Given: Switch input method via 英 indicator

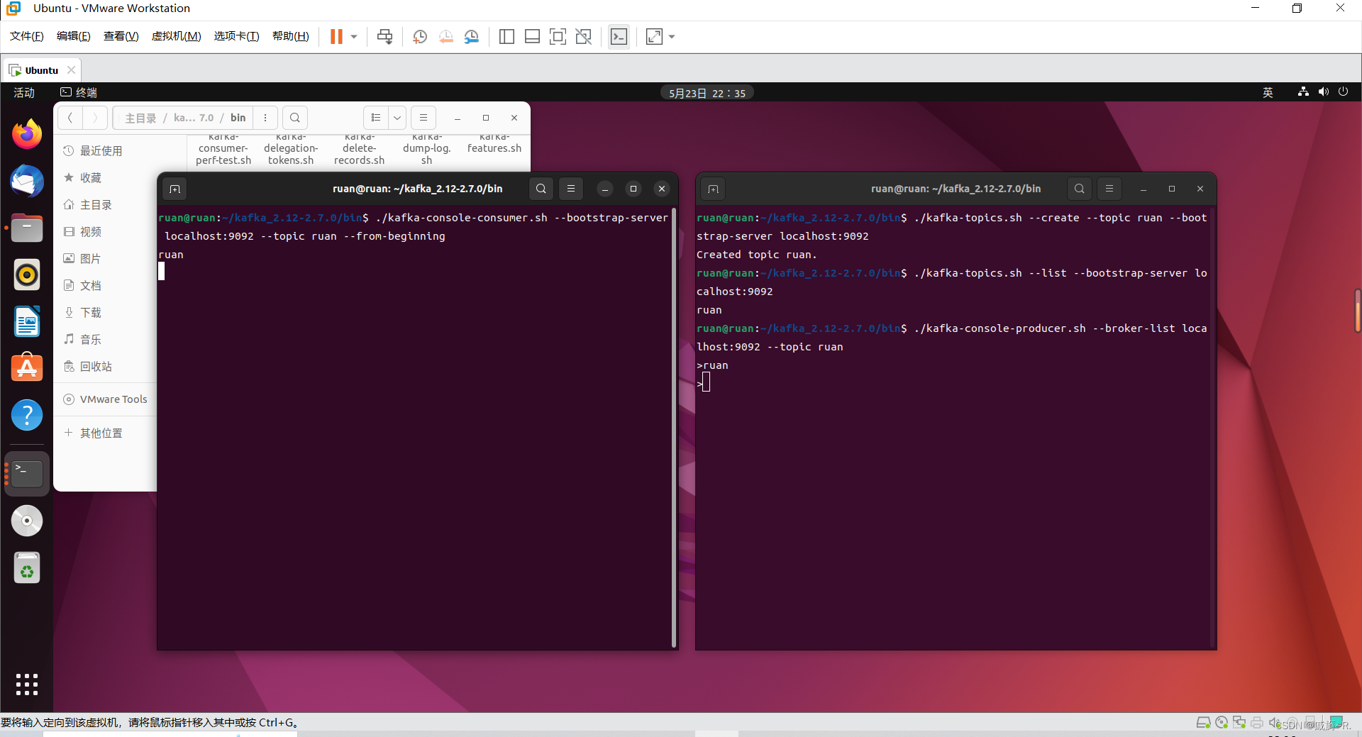Looking at the screenshot, I should click(x=1268, y=92).
